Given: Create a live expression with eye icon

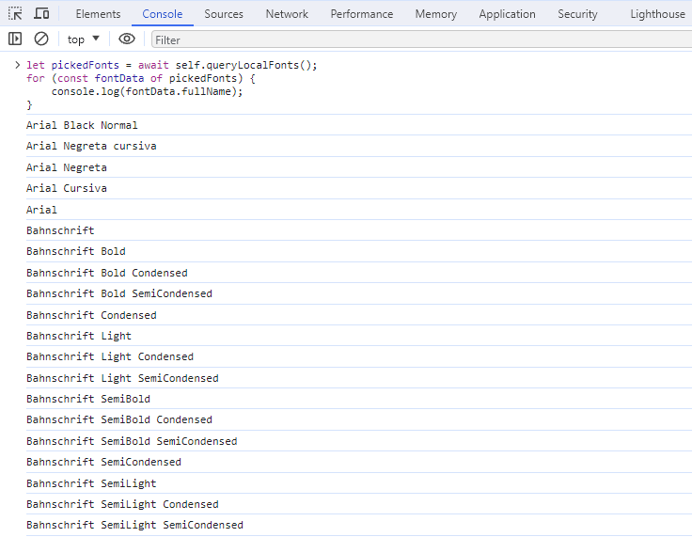Looking at the screenshot, I should (x=127, y=39).
